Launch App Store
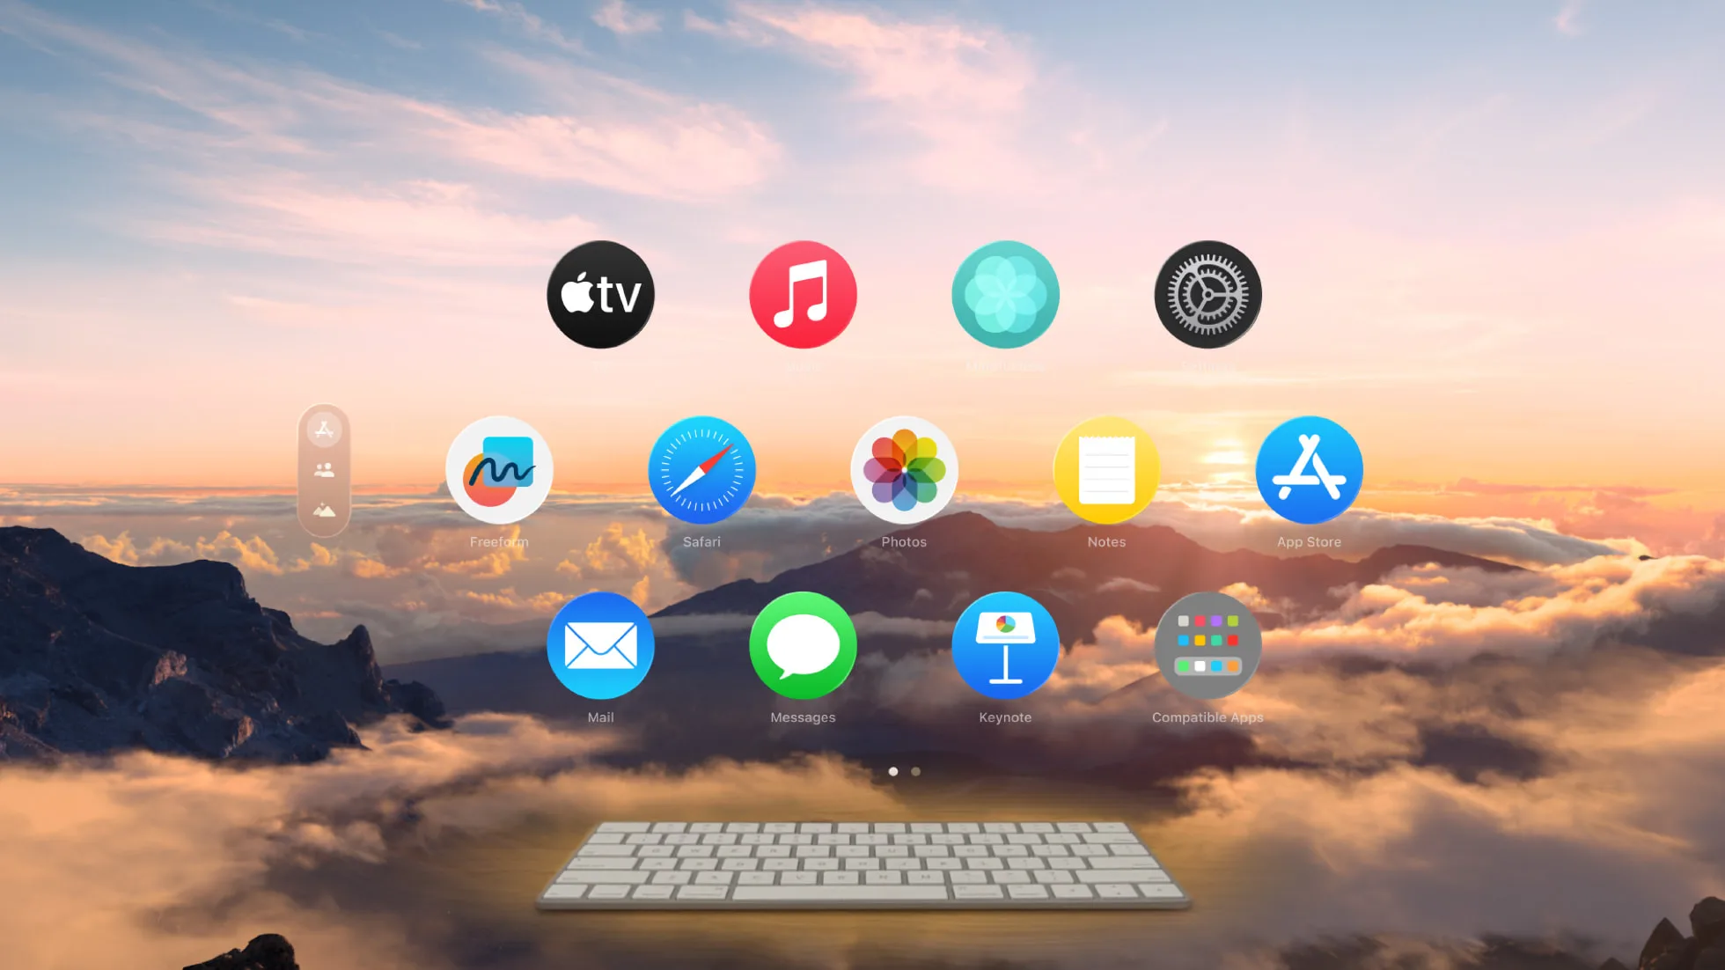The width and height of the screenshot is (1725, 970). coord(1310,470)
